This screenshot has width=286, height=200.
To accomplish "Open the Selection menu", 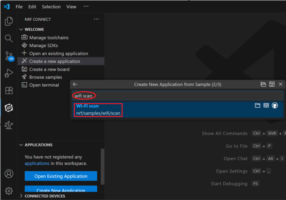I will point(51,7).
